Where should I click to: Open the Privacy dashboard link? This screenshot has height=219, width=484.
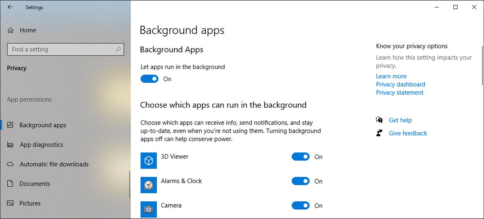point(401,84)
